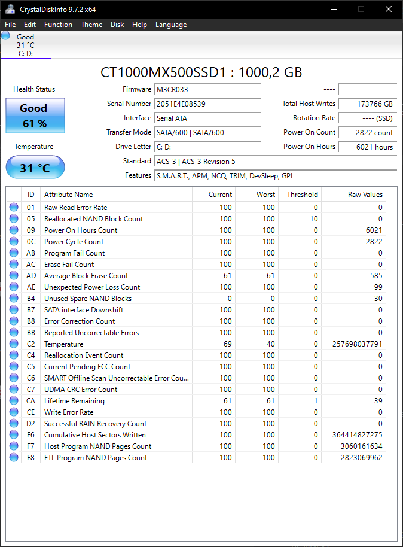The height and width of the screenshot is (547, 403).
Task: Click status icon for Raw Read Error Rate
Action: pos(14,208)
